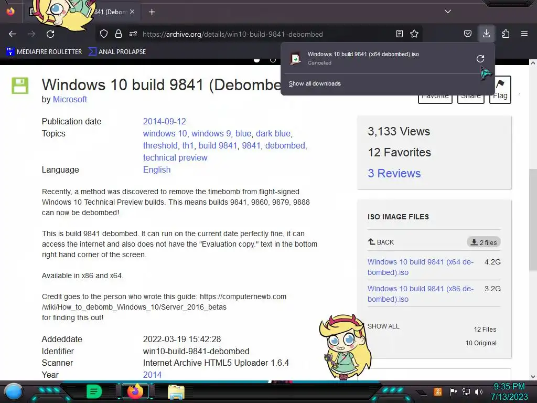537x403 pixels.
Task: Open the Firefox hamburger menu
Action: coord(524,34)
